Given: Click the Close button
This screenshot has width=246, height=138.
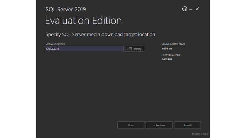Looking at the screenshot, I should [131, 125].
